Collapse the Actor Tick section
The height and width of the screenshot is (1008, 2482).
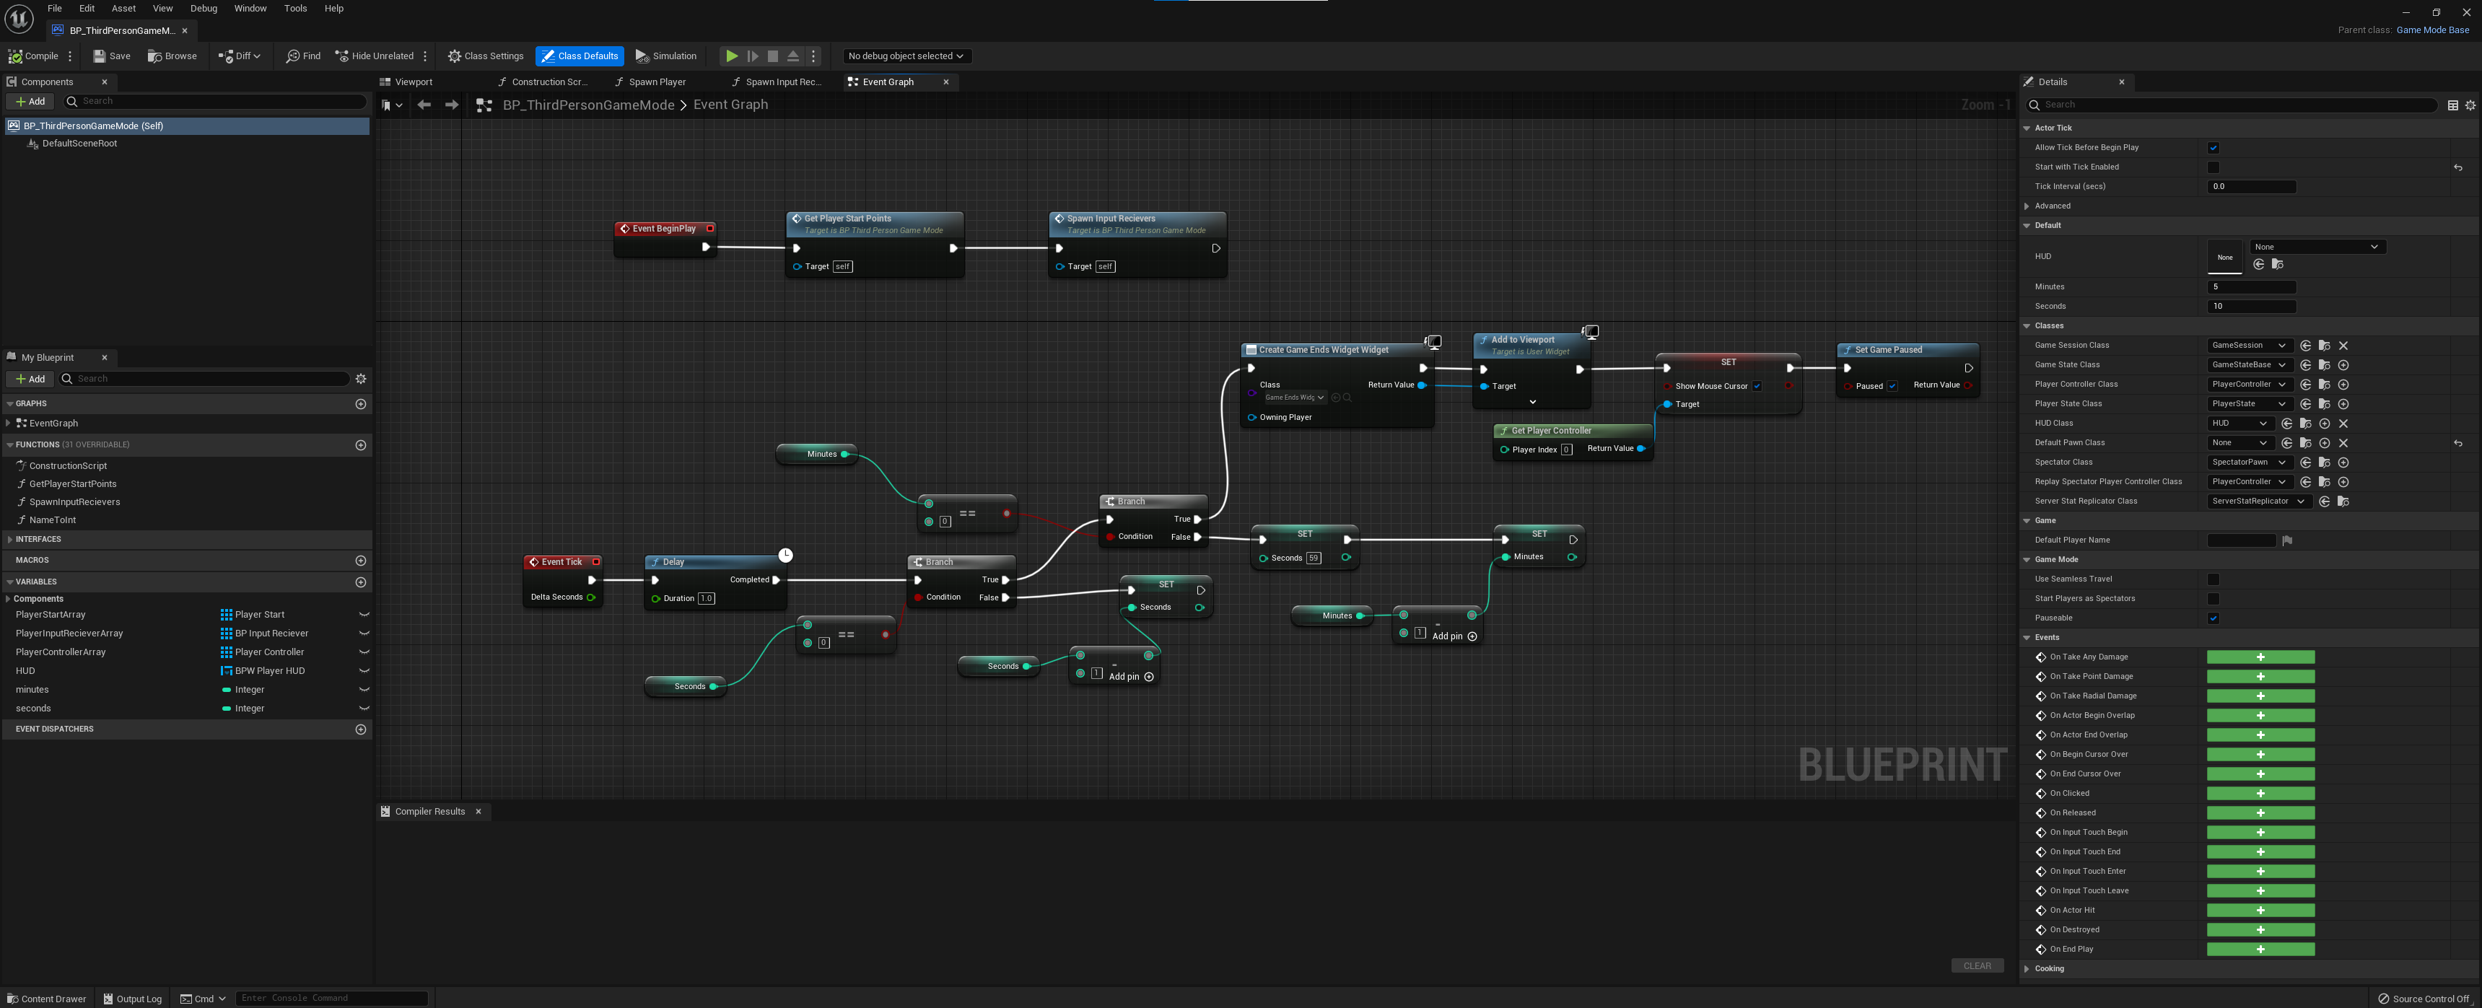[2027, 128]
